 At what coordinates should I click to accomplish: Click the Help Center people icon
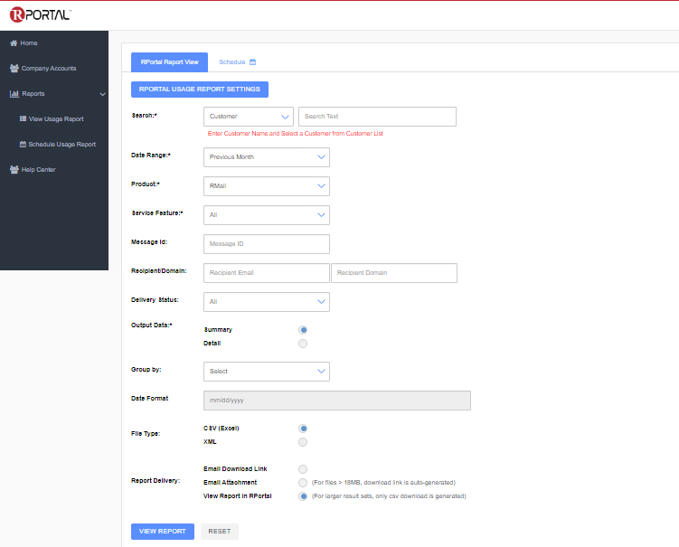[x=14, y=170]
